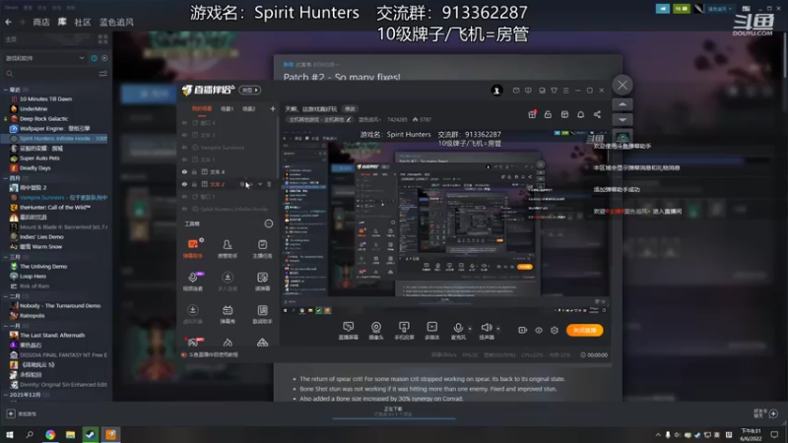Viewport: 788px width, 443px height.
Task: Click the gift box icon with red badge
Action: click(532, 114)
